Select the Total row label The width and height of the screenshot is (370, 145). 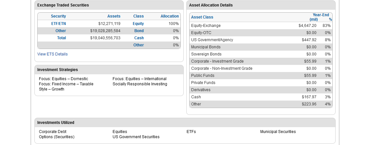[x=61, y=38]
